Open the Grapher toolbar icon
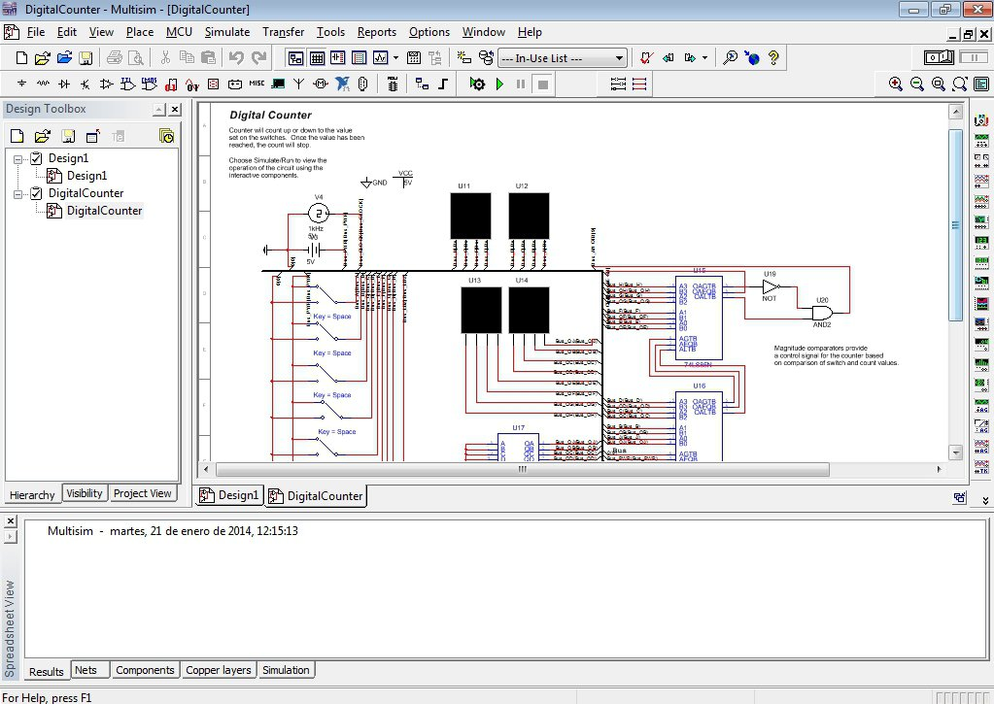Viewport: 994px width, 704px height. (x=380, y=58)
